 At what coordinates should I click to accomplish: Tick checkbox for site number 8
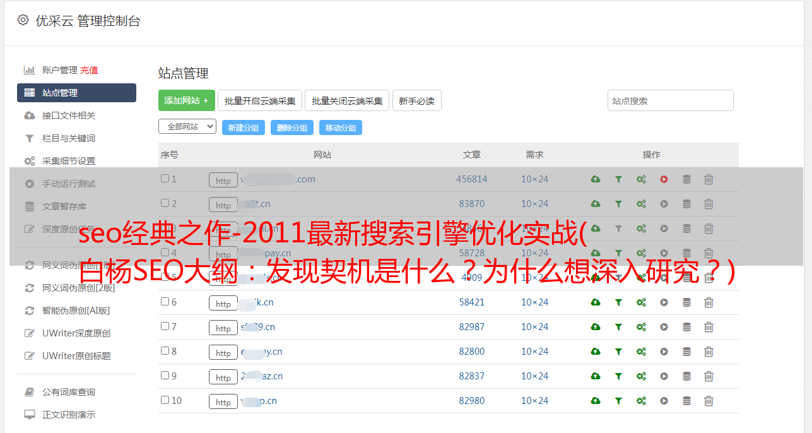coord(165,351)
